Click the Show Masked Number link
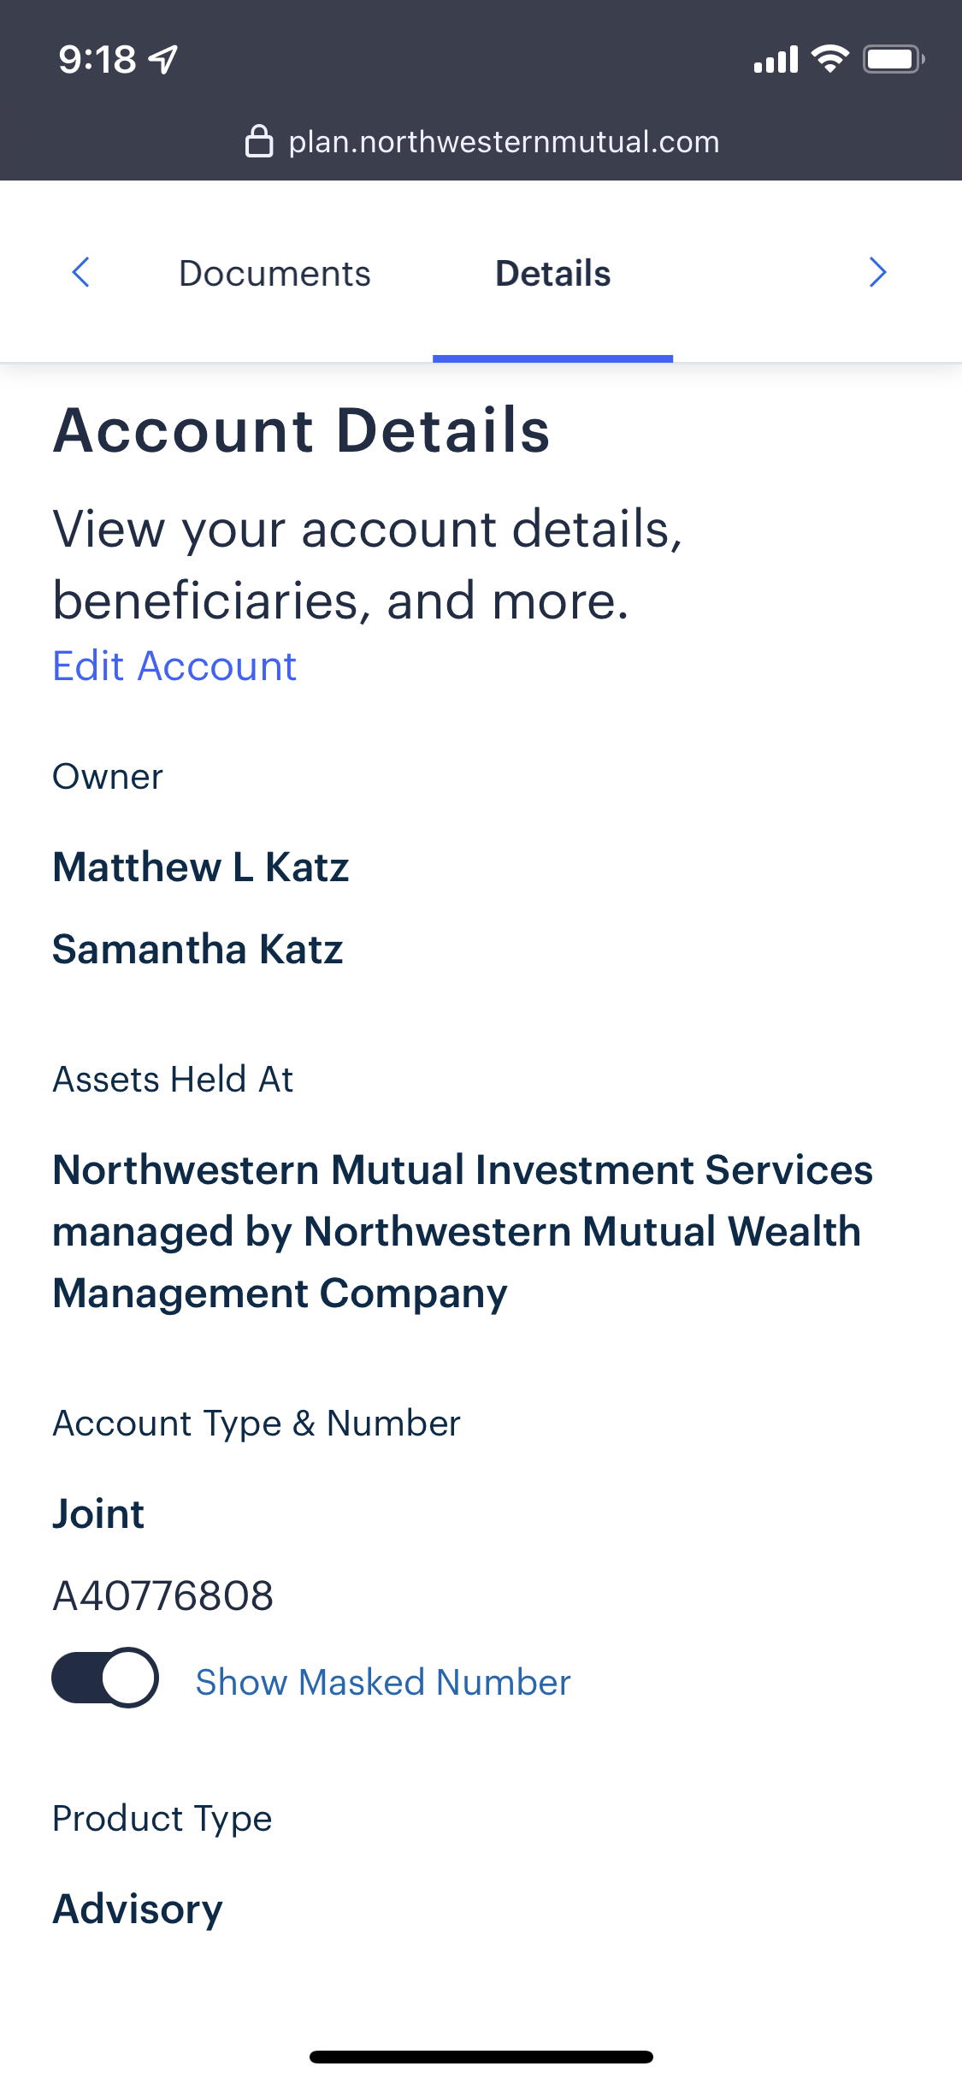 (x=383, y=1682)
